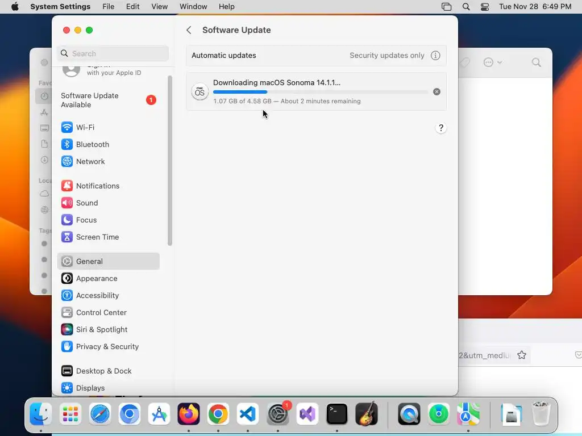The height and width of the screenshot is (436, 582).
Task: Open Firefox from the Dock
Action: 189,414
